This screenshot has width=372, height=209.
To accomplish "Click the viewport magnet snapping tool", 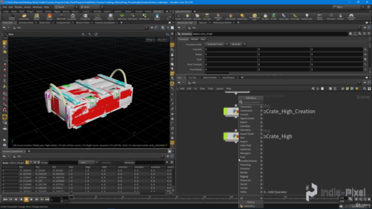I will 5,110.
